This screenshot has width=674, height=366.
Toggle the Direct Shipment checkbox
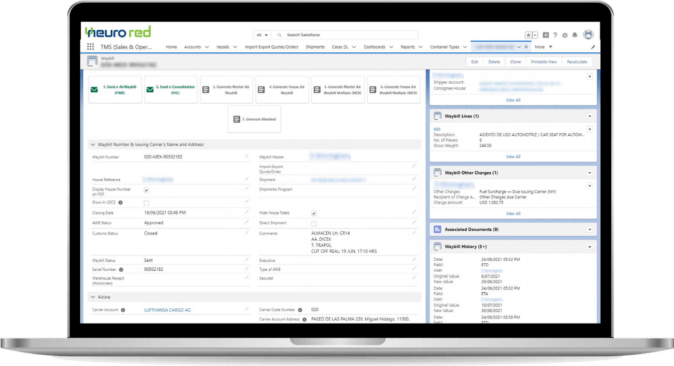314,224
